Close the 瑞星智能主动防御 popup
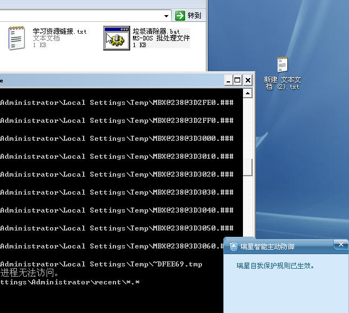Viewport: 349px width, 313px height. (341, 245)
